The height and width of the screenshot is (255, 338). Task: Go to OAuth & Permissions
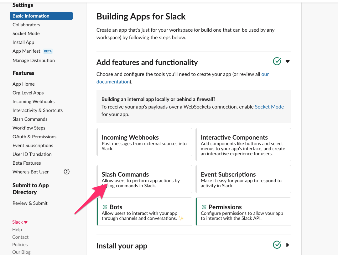pyautogui.click(x=34, y=137)
